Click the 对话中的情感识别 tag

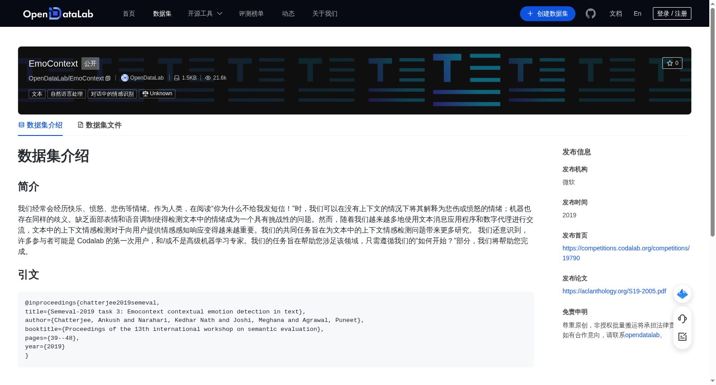coord(112,94)
